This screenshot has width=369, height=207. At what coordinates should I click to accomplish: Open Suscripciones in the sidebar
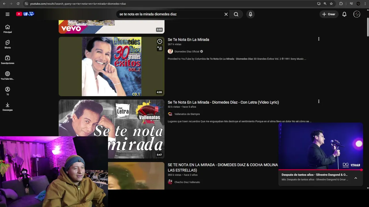click(x=7, y=60)
